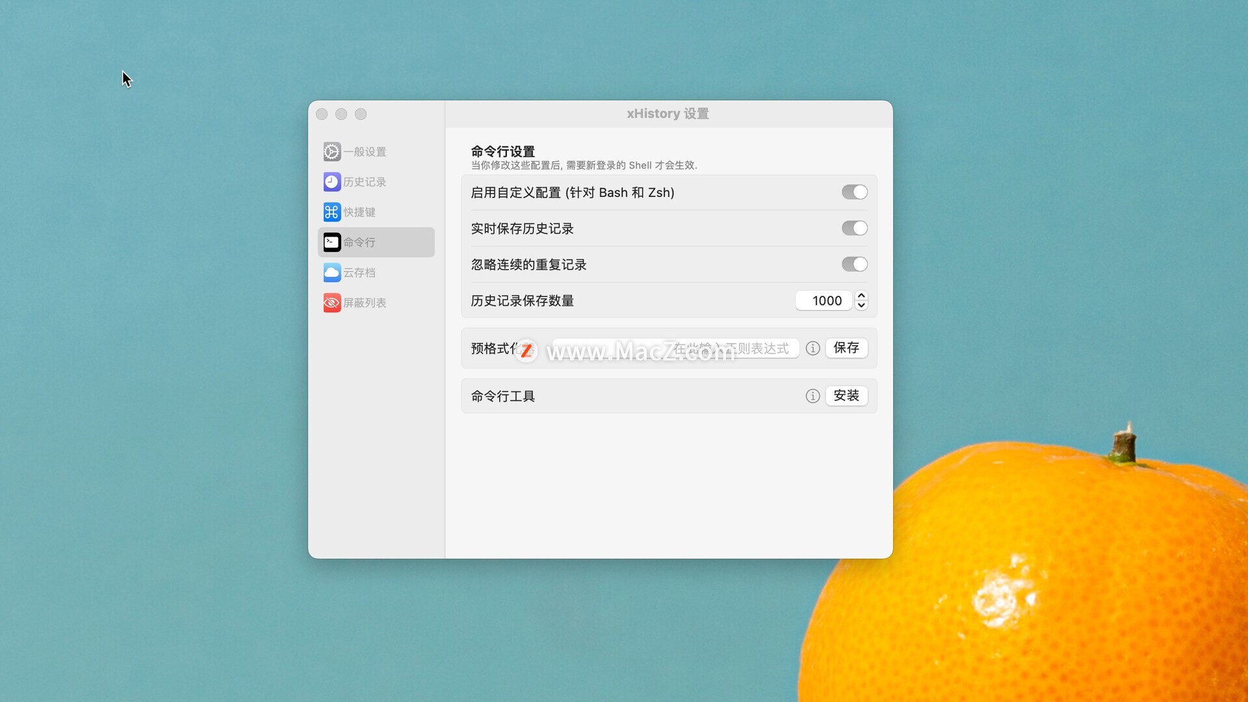Click the info icon next to 保存
The image size is (1248, 702).
[812, 348]
